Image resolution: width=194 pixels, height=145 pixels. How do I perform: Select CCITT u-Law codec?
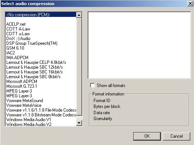pyautogui.click(x=41, y=34)
